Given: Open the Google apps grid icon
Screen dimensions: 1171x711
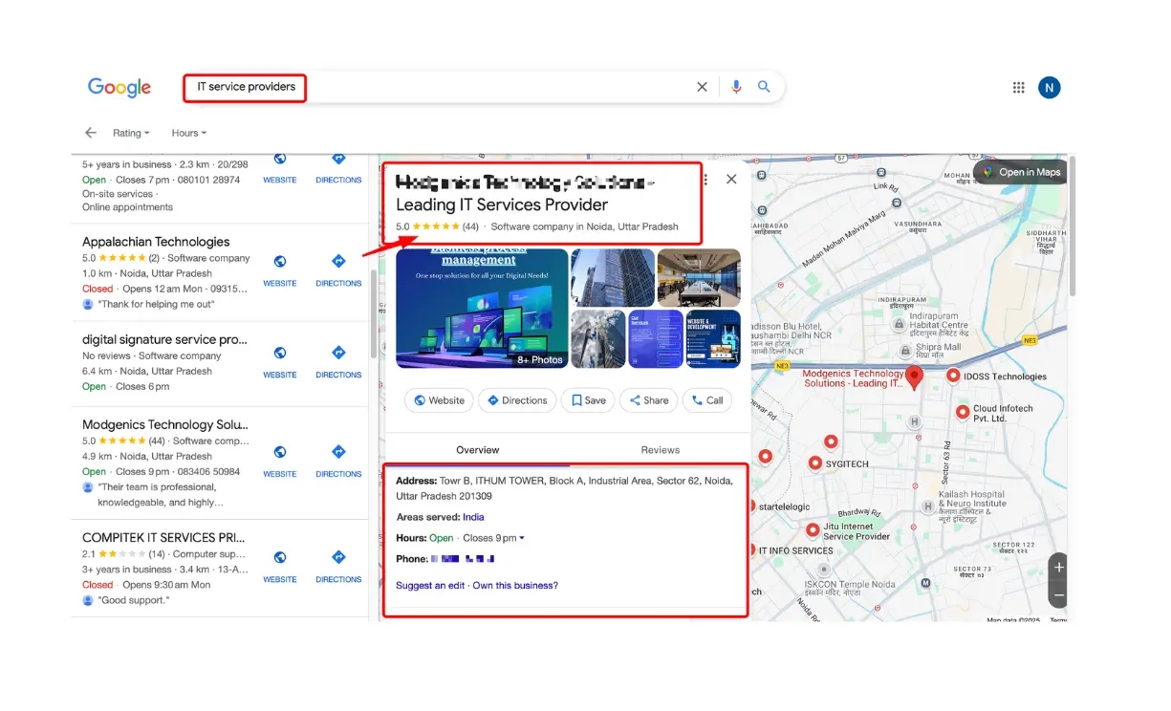Looking at the screenshot, I should coord(1018,87).
